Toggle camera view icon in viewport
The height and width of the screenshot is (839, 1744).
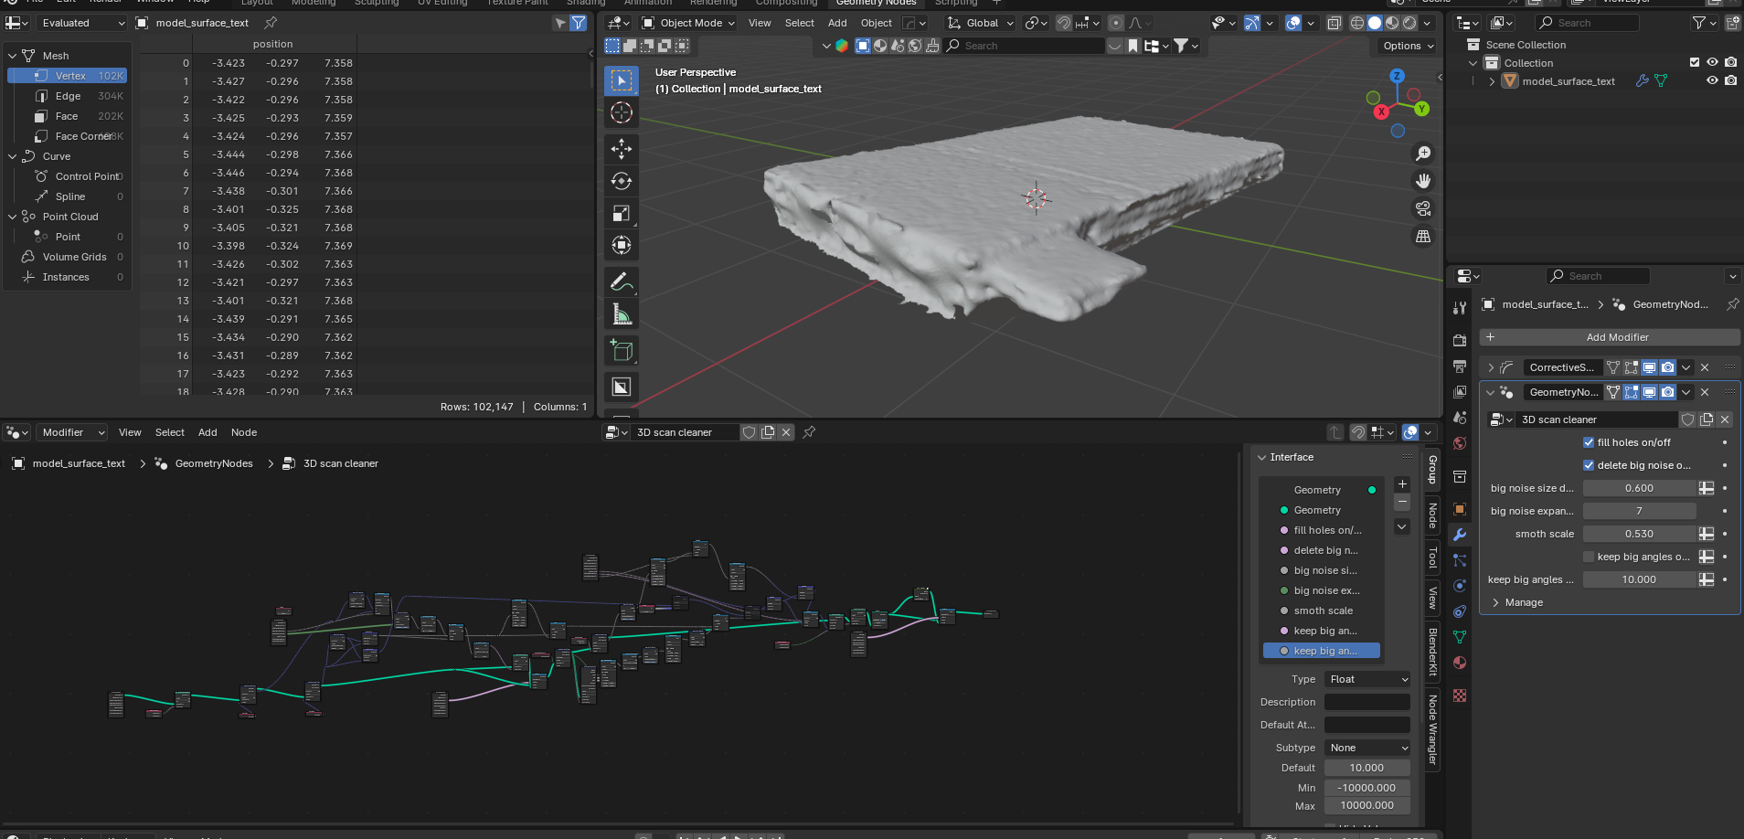click(x=1423, y=208)
